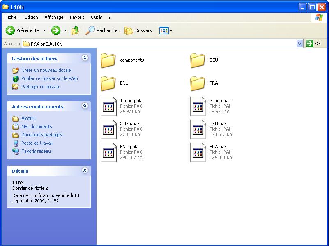Click the DEU.pak file name

(218, 124)
